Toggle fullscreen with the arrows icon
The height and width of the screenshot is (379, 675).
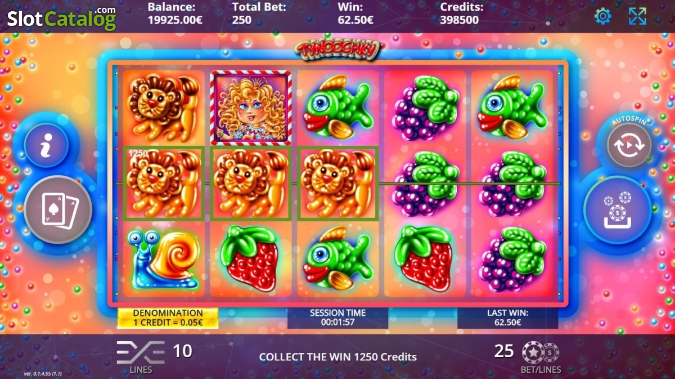click(x=637, y=16)
